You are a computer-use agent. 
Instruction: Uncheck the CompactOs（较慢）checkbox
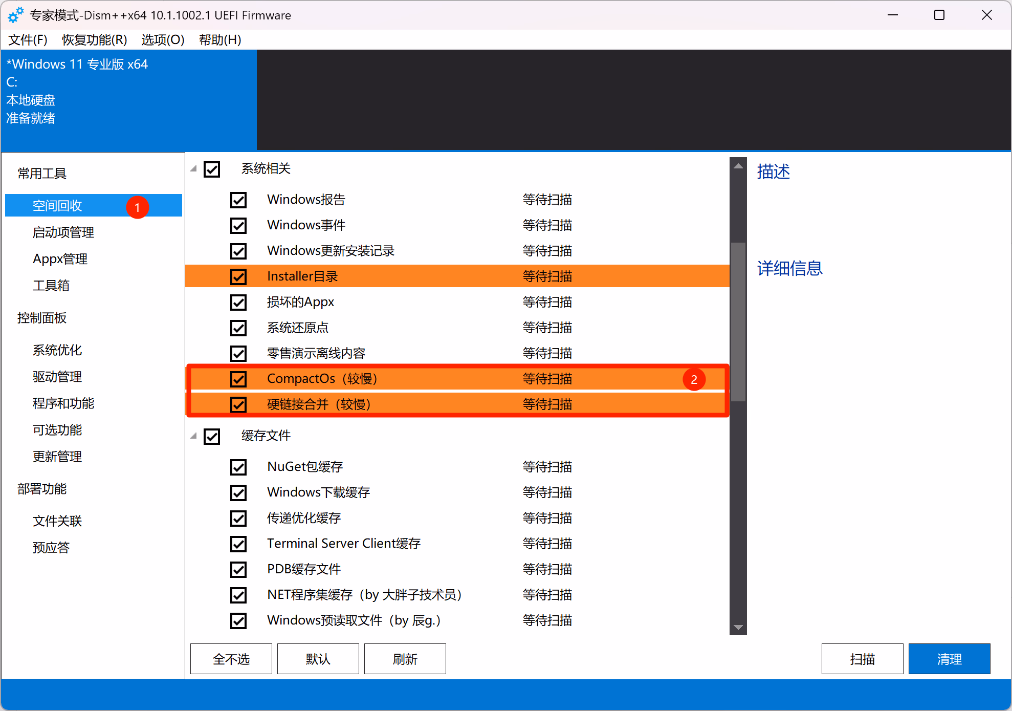238,379
